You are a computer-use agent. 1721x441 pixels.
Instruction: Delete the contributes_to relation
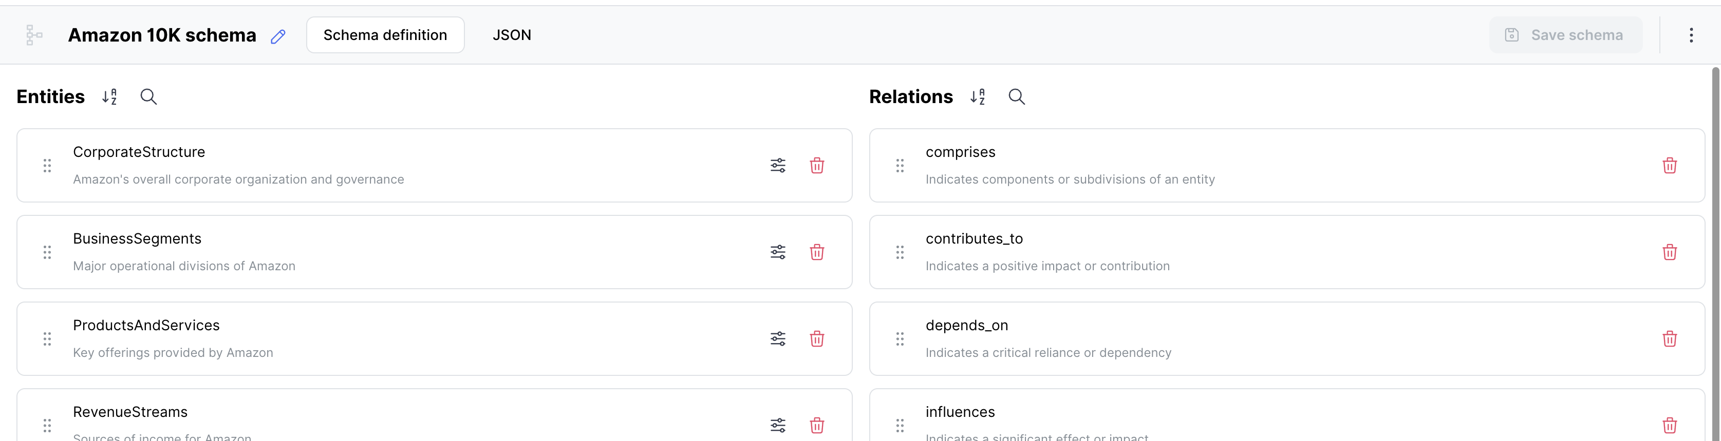(1669, 252)
